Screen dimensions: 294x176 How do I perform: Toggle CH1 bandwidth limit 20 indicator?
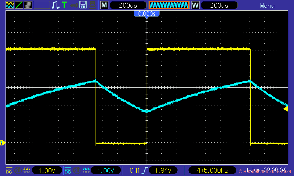click(18, 170)
